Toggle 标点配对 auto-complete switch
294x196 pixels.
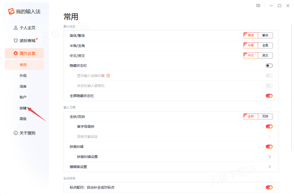pos(269,187)
